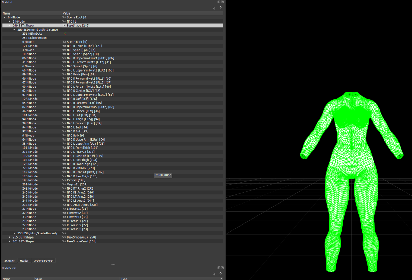The image size is (412, 280).
Task: Click the Txt icon beside NPC Belly [9]
Action: pos(64,136)
